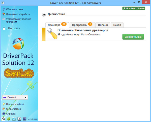The height and width of the screenshot is (122, 151).
Task: Click the Russian flag icon
Action: pyautogui.click(x=5, y=97)
